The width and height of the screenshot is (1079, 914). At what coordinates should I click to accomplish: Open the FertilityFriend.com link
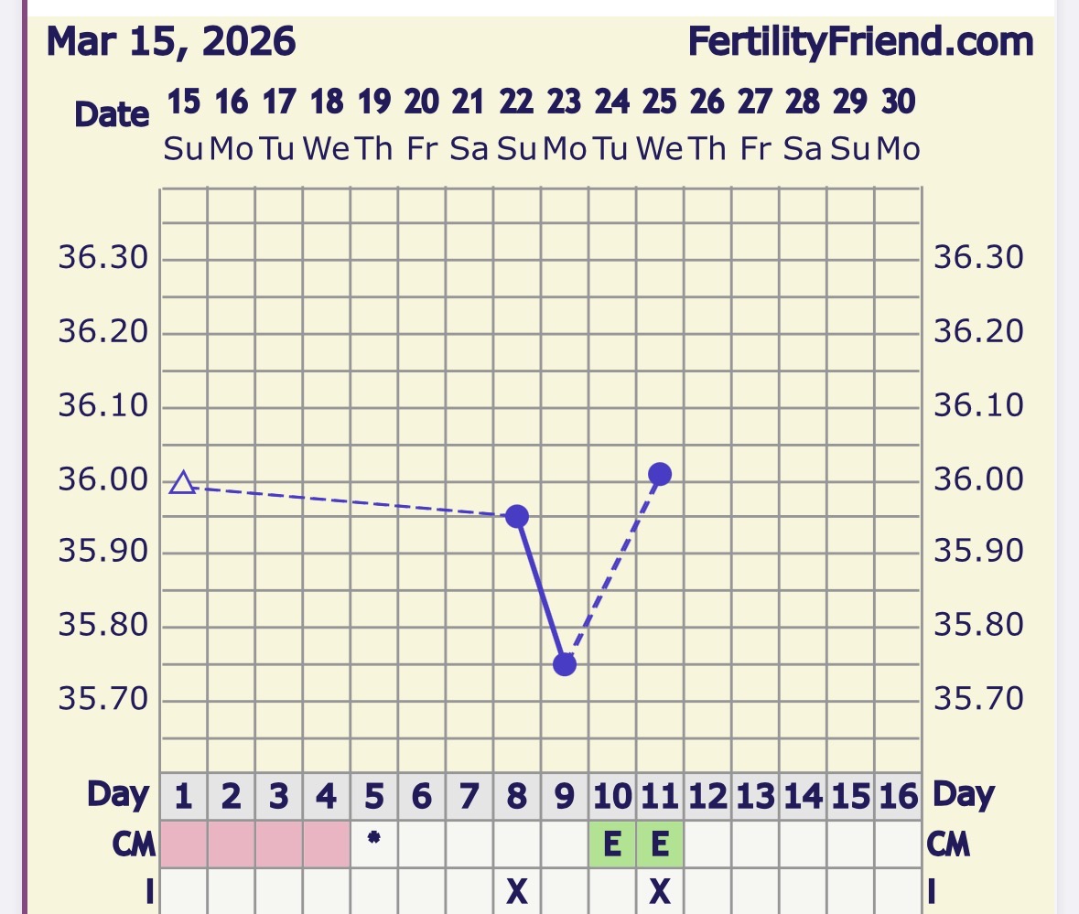pyautogui.click(x=860, y=42)
